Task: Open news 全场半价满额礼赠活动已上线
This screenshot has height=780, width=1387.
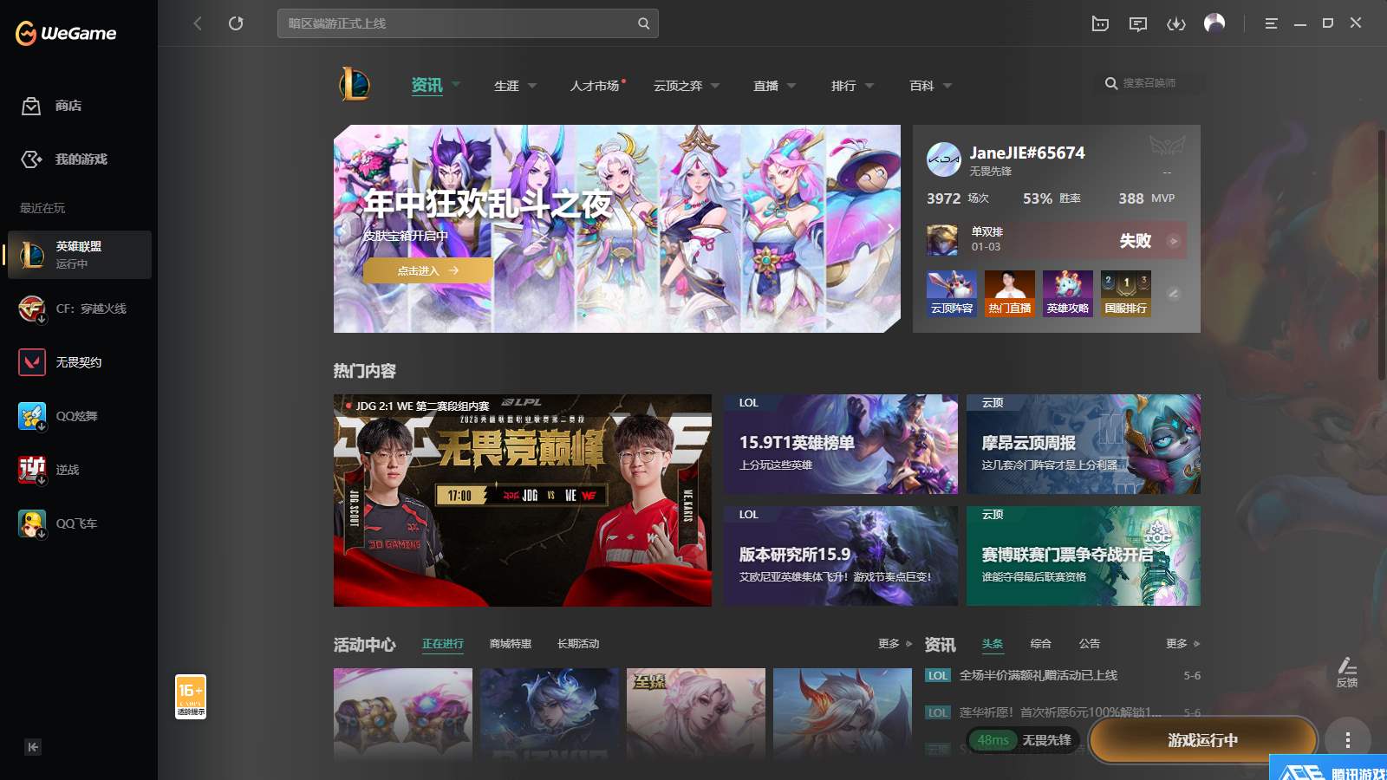Action: click(x=1039, y=675)
